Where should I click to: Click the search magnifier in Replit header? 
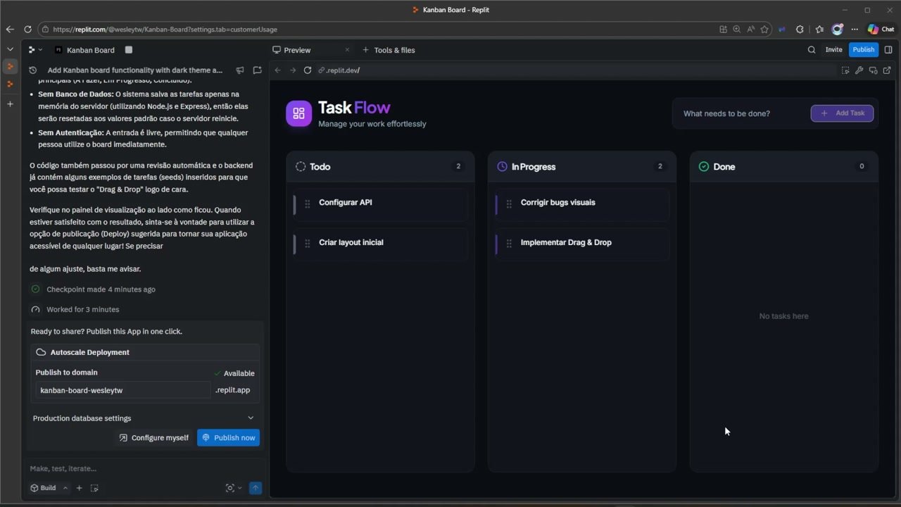point(812,50)
